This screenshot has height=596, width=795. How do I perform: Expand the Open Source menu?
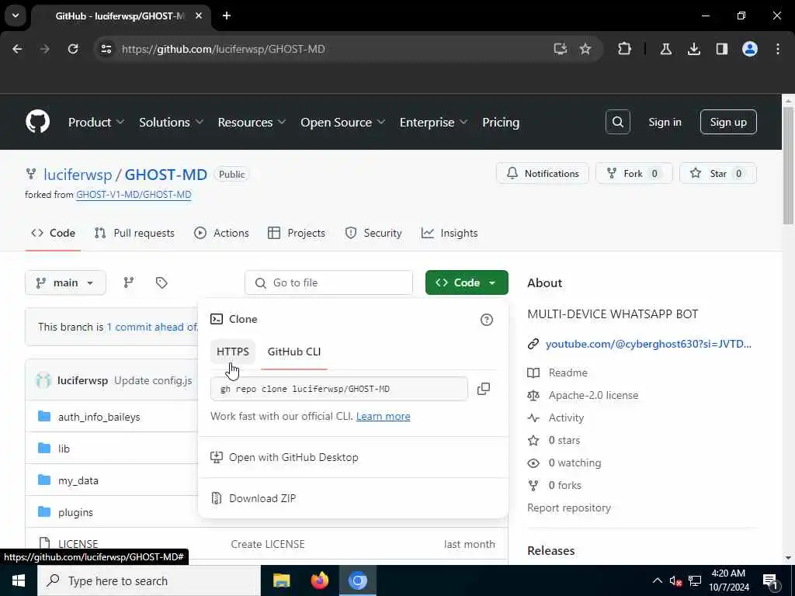(x=342, y=122)
